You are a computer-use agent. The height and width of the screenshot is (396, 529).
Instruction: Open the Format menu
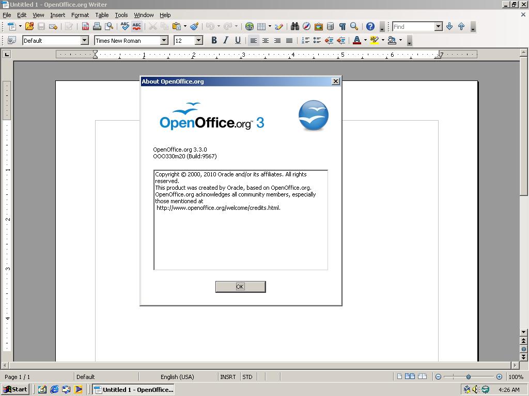coord(80,15)
